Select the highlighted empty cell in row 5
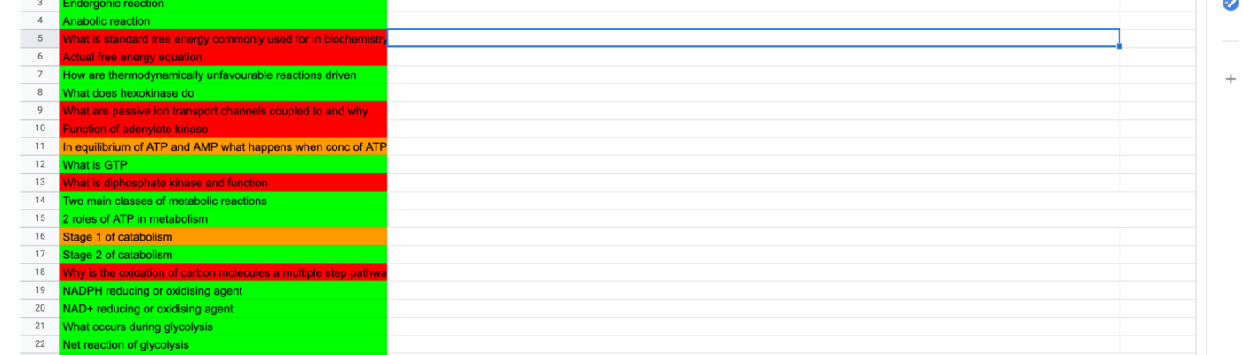Screen dimensions: 1243x355 click(754, 38)
